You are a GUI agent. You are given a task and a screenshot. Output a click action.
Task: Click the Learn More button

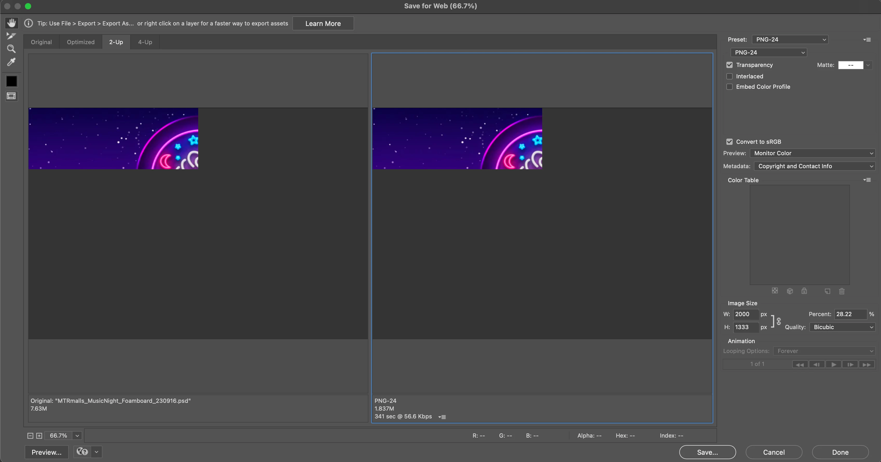[x=323, y=24]
